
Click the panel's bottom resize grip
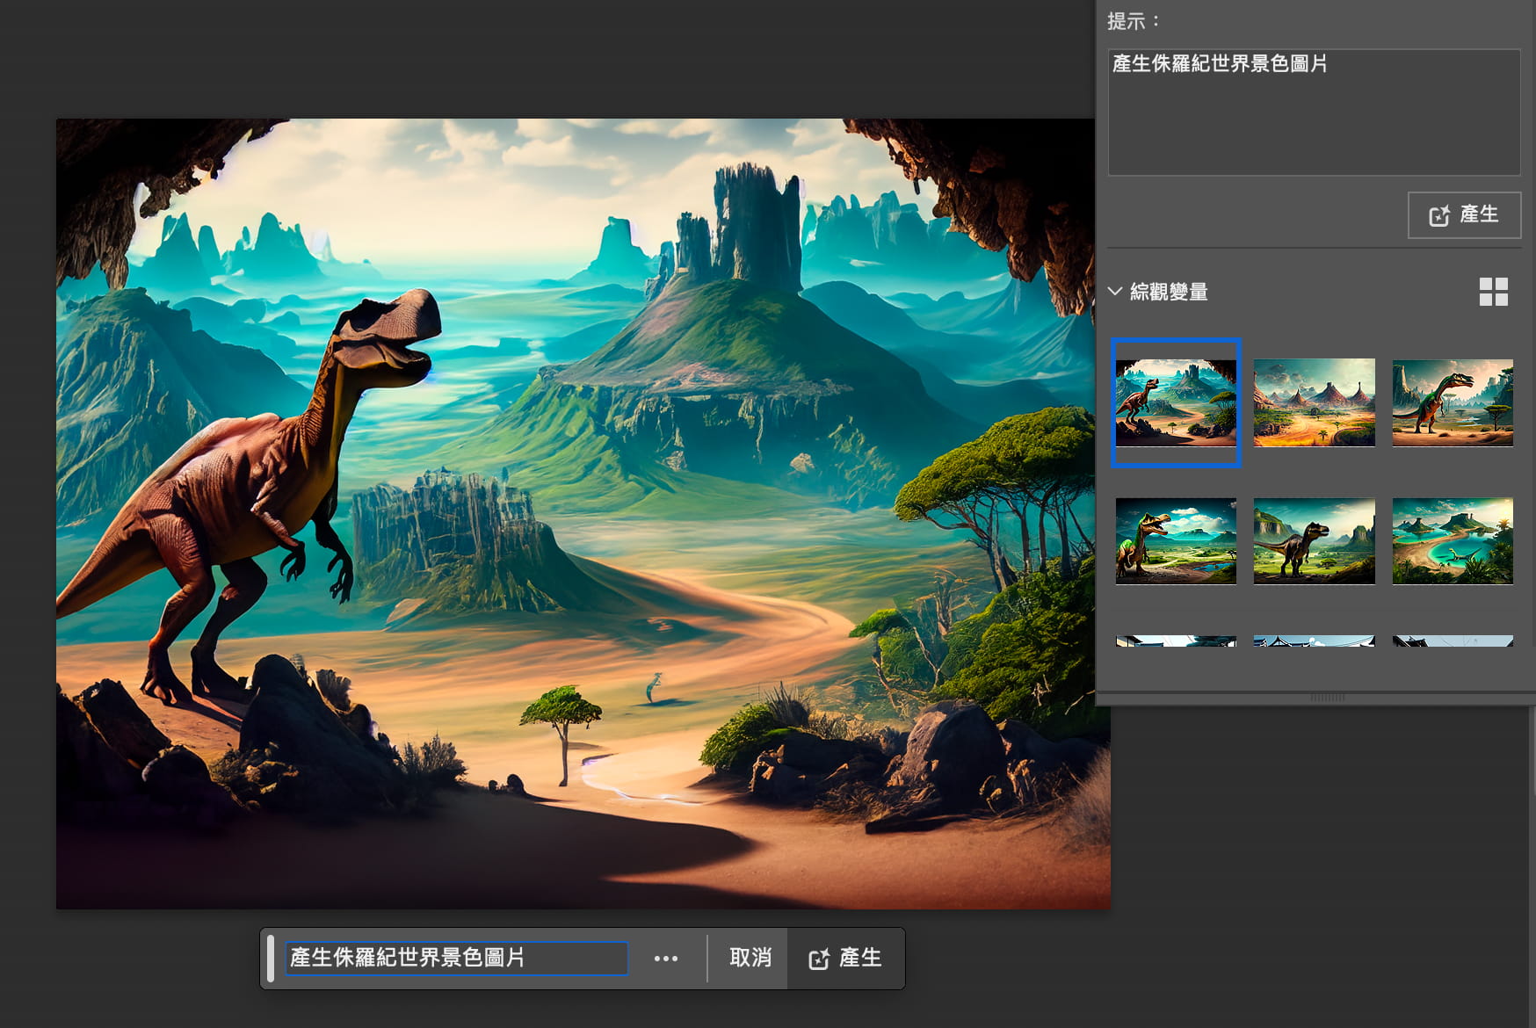[x=1327, y=698]
